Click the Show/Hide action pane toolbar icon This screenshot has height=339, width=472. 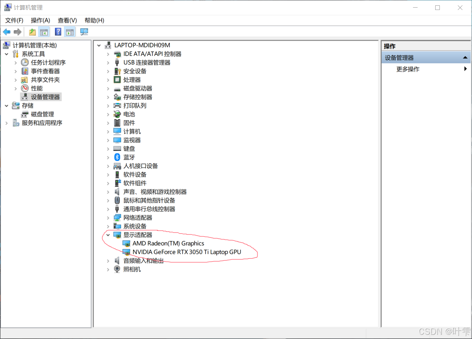[70, 32]
